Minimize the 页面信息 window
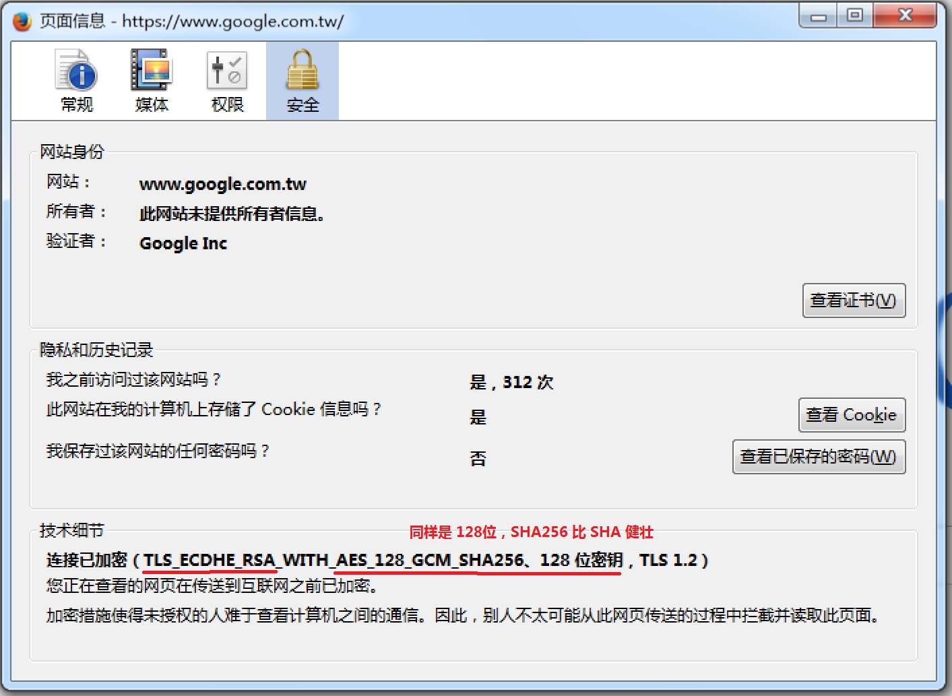This screenshot has height=696, width=952. (x=818, y=15)
